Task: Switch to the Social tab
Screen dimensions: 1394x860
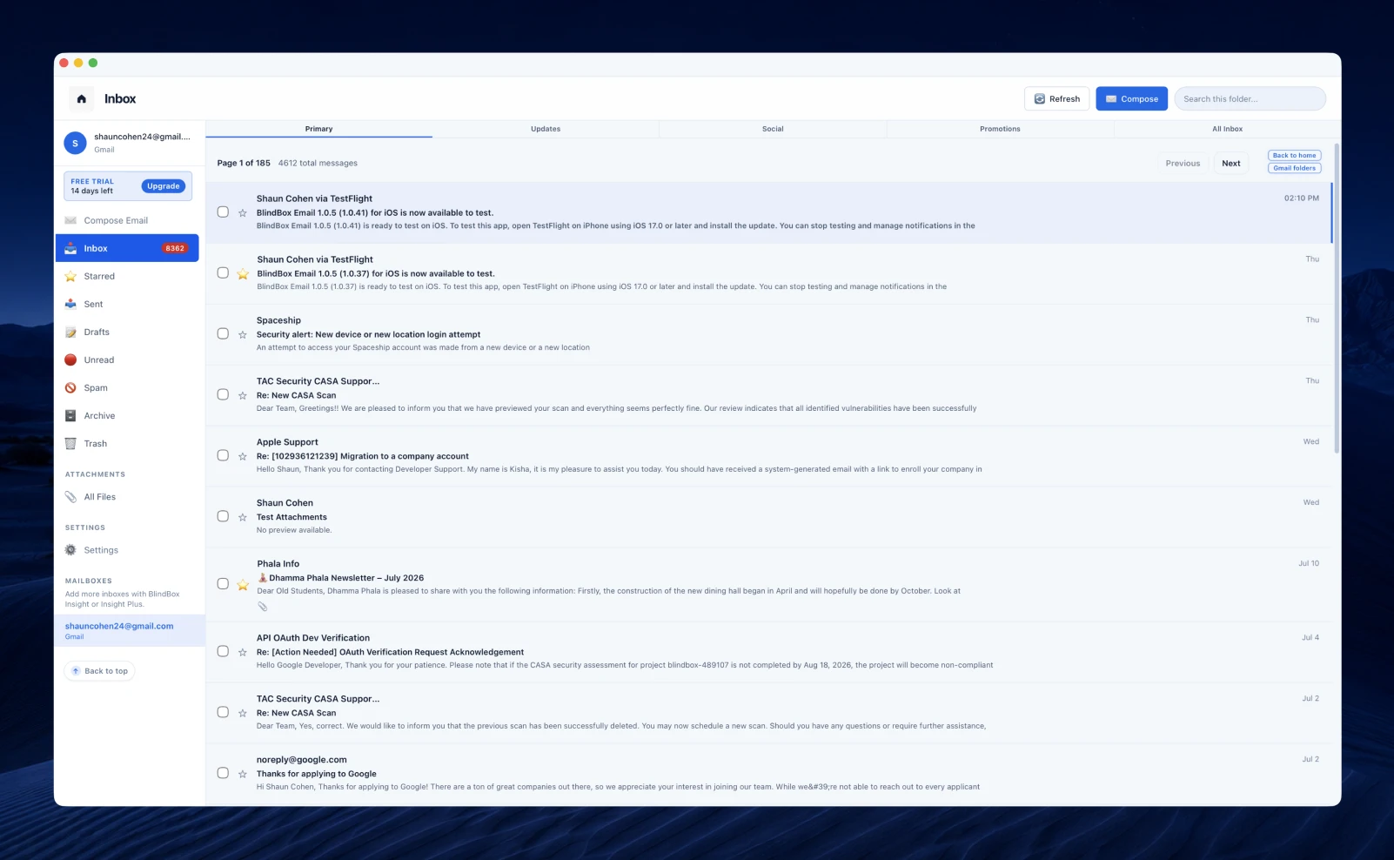Action: click(773, 129)
